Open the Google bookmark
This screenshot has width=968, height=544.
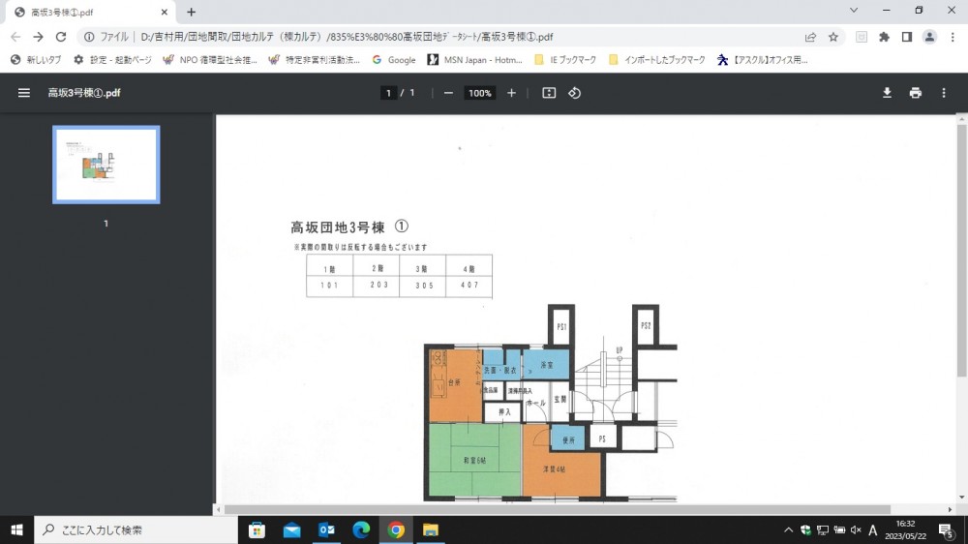pyautogui.click(x=394, y=60)
